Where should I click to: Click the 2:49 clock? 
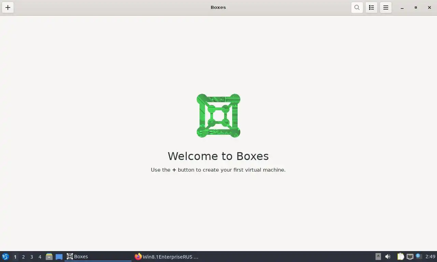pos(430,257)
